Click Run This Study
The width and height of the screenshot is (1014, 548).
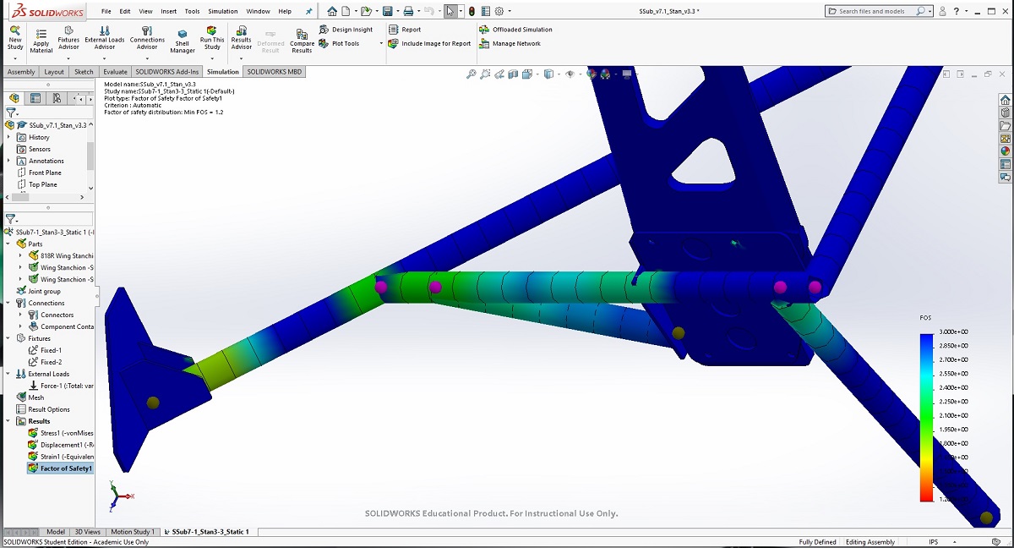tap(212, 39)
